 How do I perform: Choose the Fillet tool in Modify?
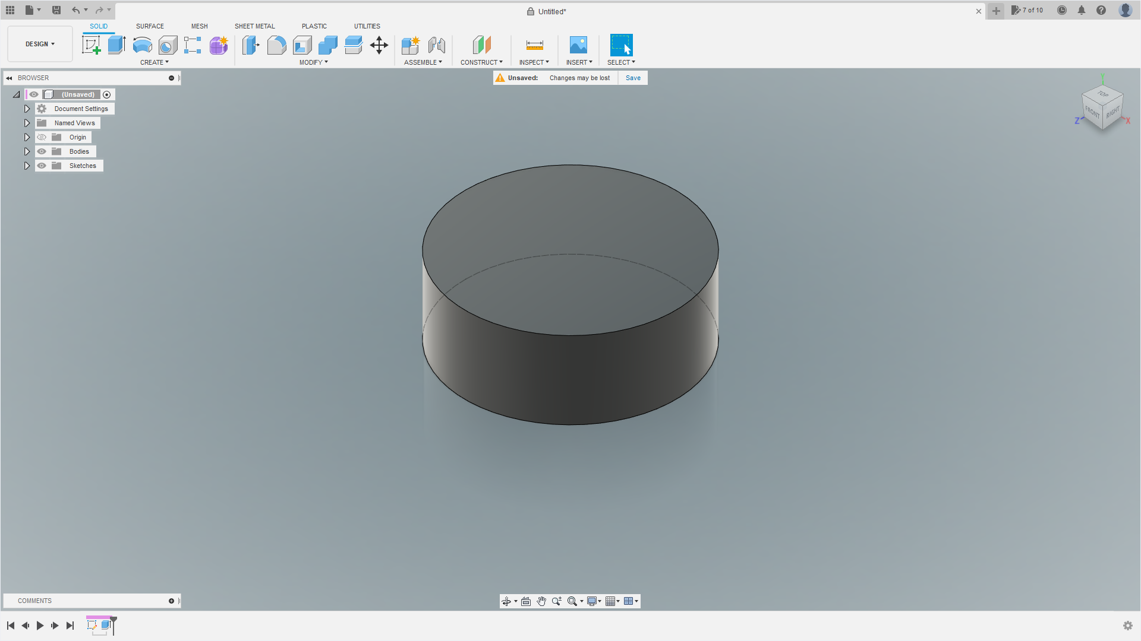coord(276,45)
